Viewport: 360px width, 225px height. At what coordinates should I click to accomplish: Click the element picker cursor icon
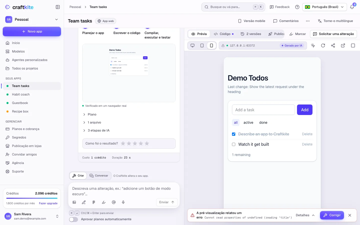coord(313,45)
